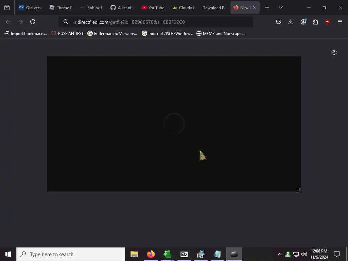Open Firefox from the taskbar
The height and width of the screenshot is (261, 348).
pos(151,254)
